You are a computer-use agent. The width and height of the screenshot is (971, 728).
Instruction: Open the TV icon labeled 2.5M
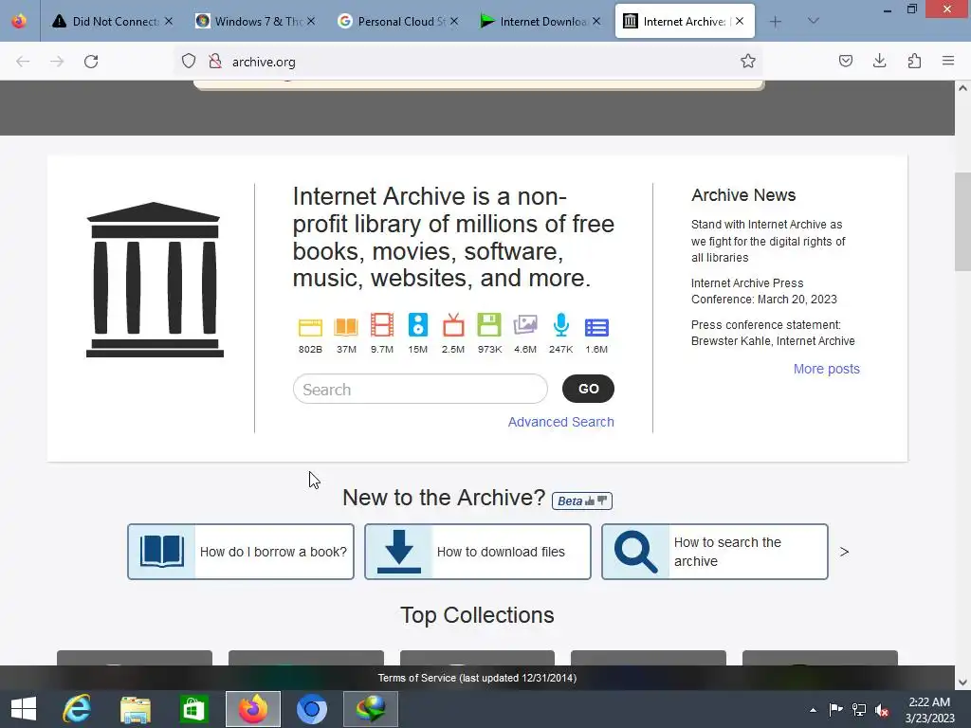click(x=453, y=326)
